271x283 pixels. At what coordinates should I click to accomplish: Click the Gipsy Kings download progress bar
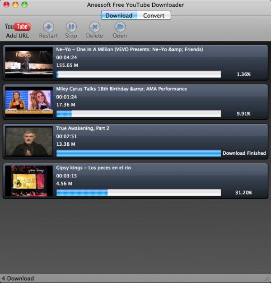(x=139, y=193)
